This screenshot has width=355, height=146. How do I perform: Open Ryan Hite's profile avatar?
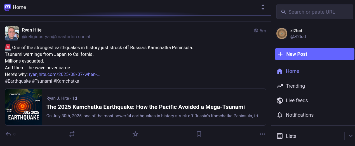[12, 33]
